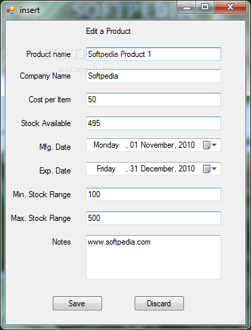Select the Stock Available field showing 495
Screen dimensions: 251x330
[x=154, y=123]
